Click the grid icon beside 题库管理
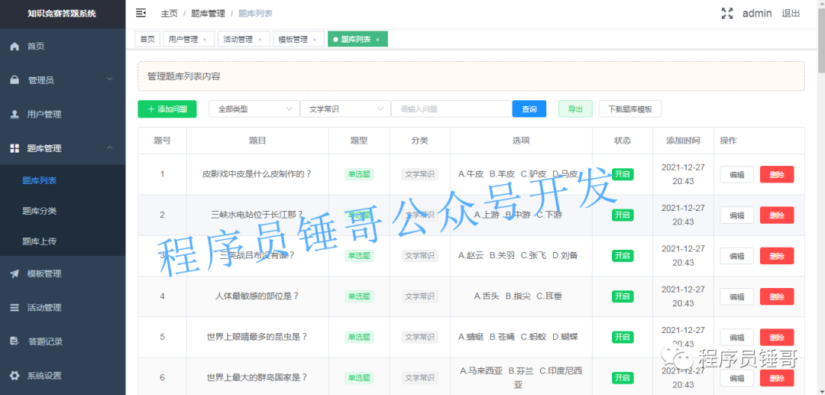 (15, 148)
